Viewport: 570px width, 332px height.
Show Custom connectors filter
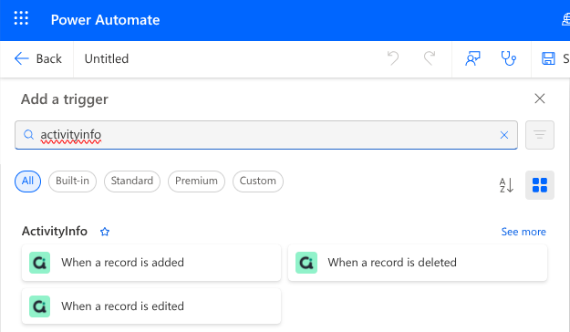pyautogui.click(x=258, y=182)
